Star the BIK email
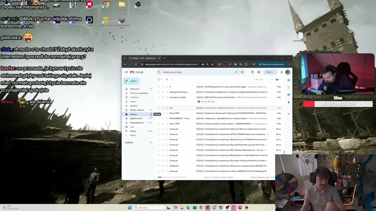 coord(163,108)
